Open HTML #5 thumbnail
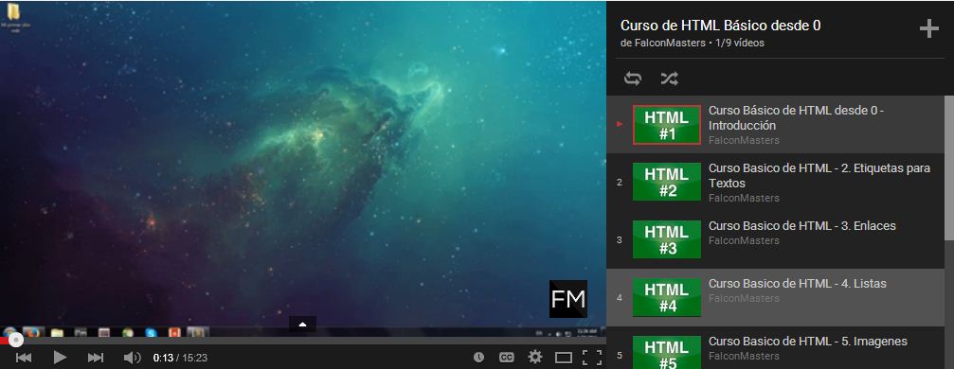 click(667, 352)
